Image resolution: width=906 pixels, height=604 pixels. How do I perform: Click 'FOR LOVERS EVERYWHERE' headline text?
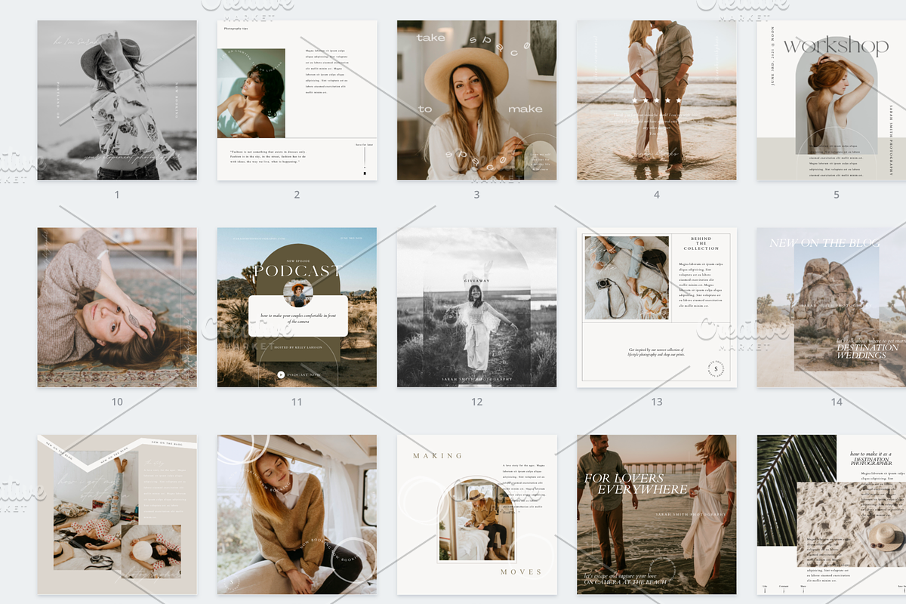pyautogui.click(x=636, y=483)
